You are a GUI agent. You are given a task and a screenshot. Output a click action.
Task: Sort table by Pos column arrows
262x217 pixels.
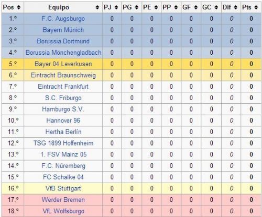pos(19,7)
